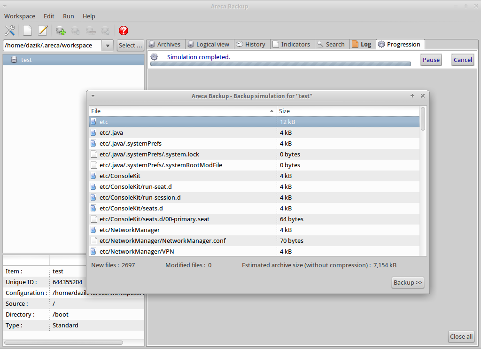This screenshot has width=481, height=349.
Task: Switch to the Logical view tab
Action: point(209,44)
